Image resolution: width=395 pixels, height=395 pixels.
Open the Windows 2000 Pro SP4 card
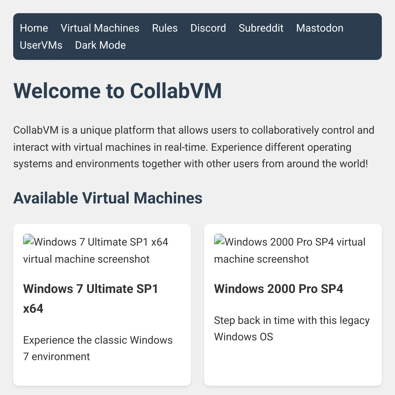tap(293, 304)
